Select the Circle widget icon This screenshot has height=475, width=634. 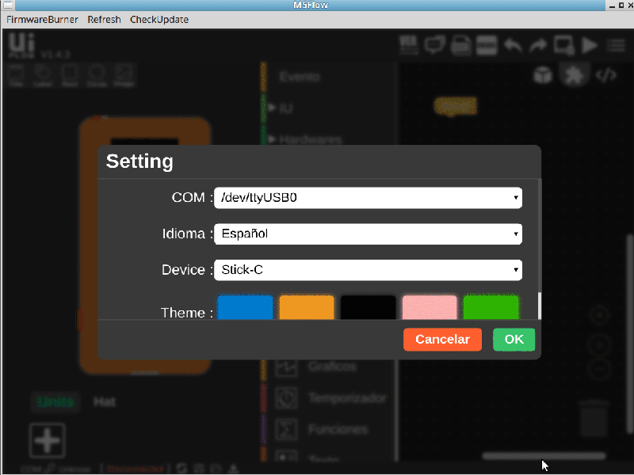[97, 75]
